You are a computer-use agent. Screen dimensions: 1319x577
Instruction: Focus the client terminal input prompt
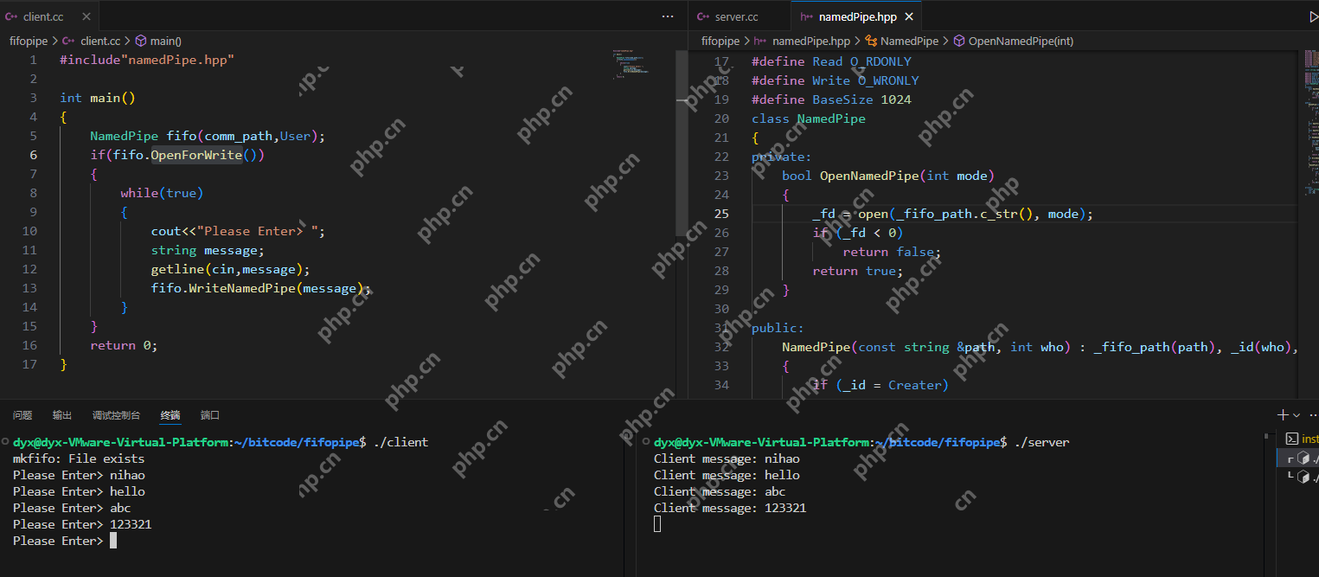112,541
